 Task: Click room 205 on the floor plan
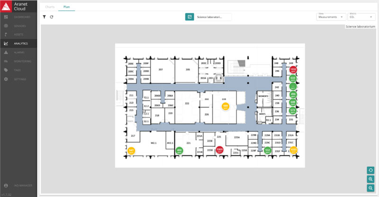point(187,72)
